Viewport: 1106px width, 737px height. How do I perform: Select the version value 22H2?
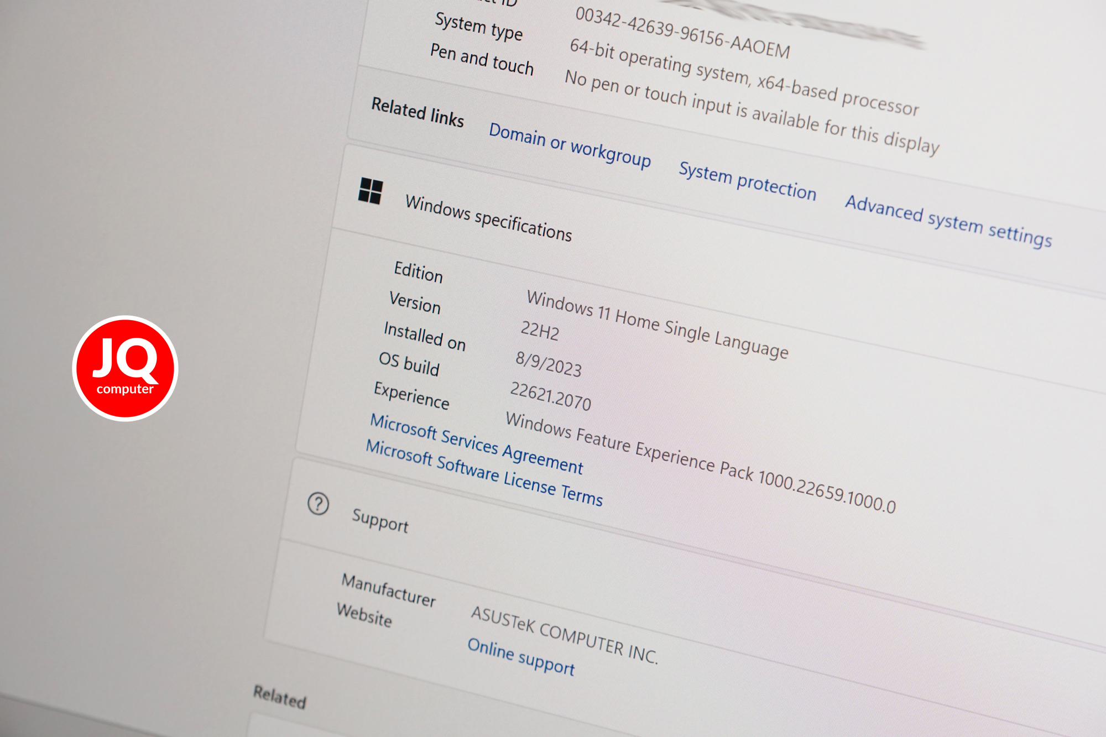(x=540, y=331)
